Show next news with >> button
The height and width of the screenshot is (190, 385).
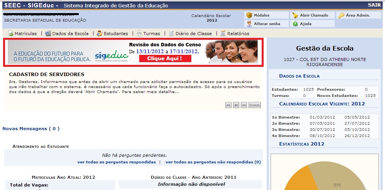pyautogui.click(x=244, y=105)
